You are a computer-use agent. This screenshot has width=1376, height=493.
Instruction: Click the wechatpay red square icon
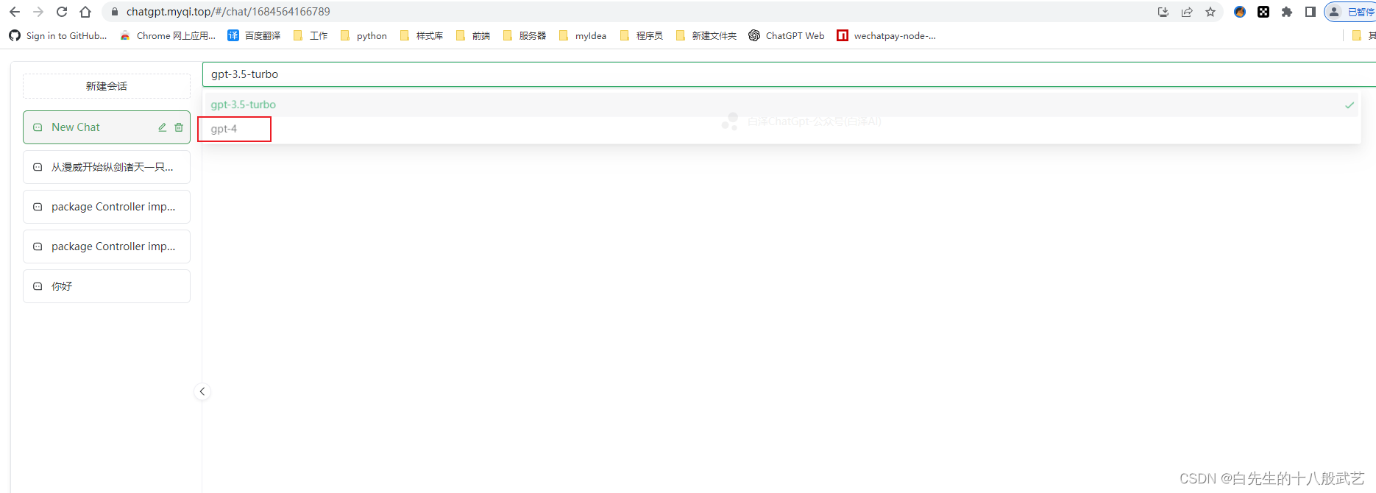click(843, 35)
